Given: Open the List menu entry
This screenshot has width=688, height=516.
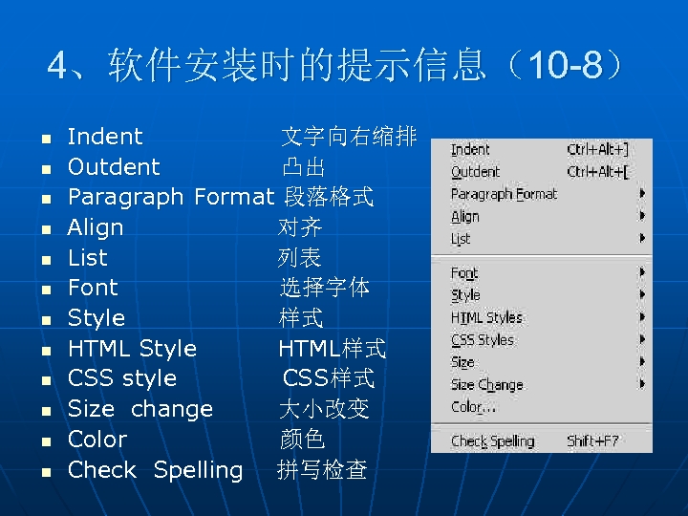Looking at the screenshot, I should pyautogui.click(x=542, y=239).
